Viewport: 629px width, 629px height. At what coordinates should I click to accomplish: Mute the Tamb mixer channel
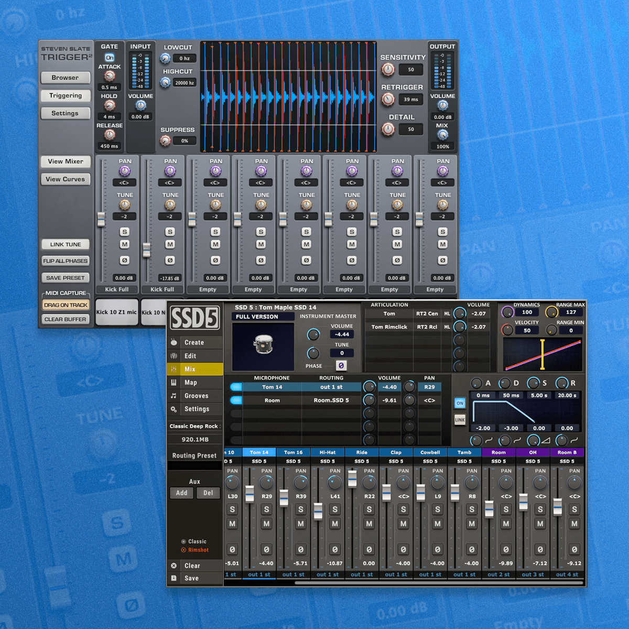point(472,524)
